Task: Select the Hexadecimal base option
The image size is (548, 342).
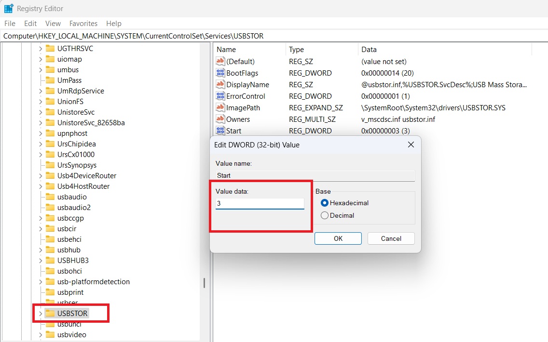Action: pos(326,203)
